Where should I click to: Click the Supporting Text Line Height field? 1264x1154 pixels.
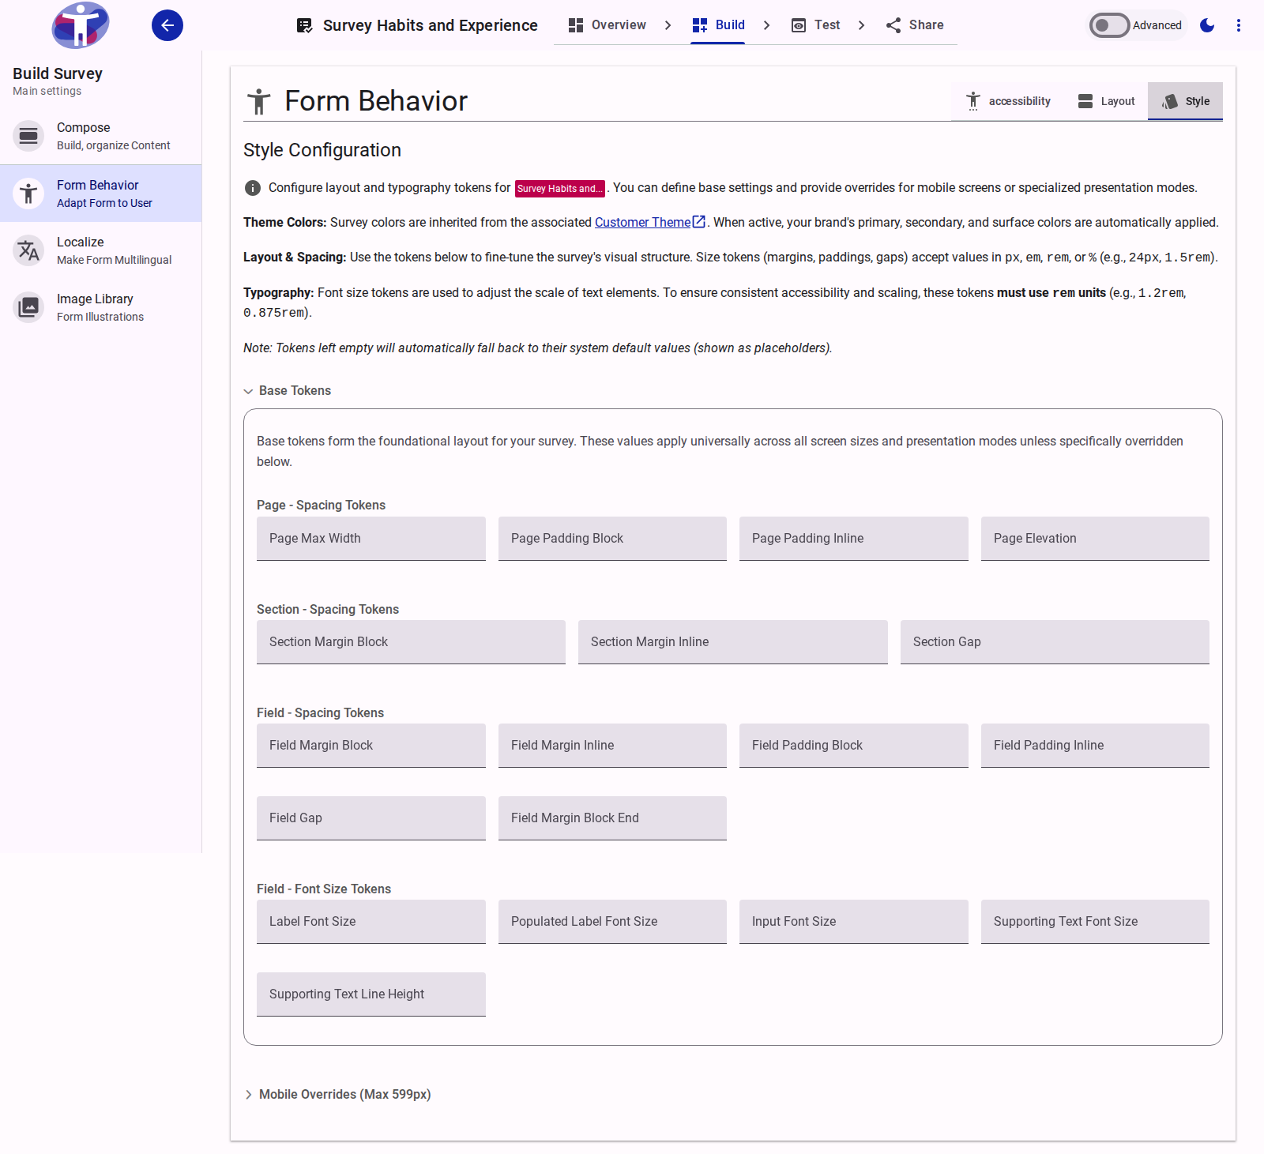[371, 994]
